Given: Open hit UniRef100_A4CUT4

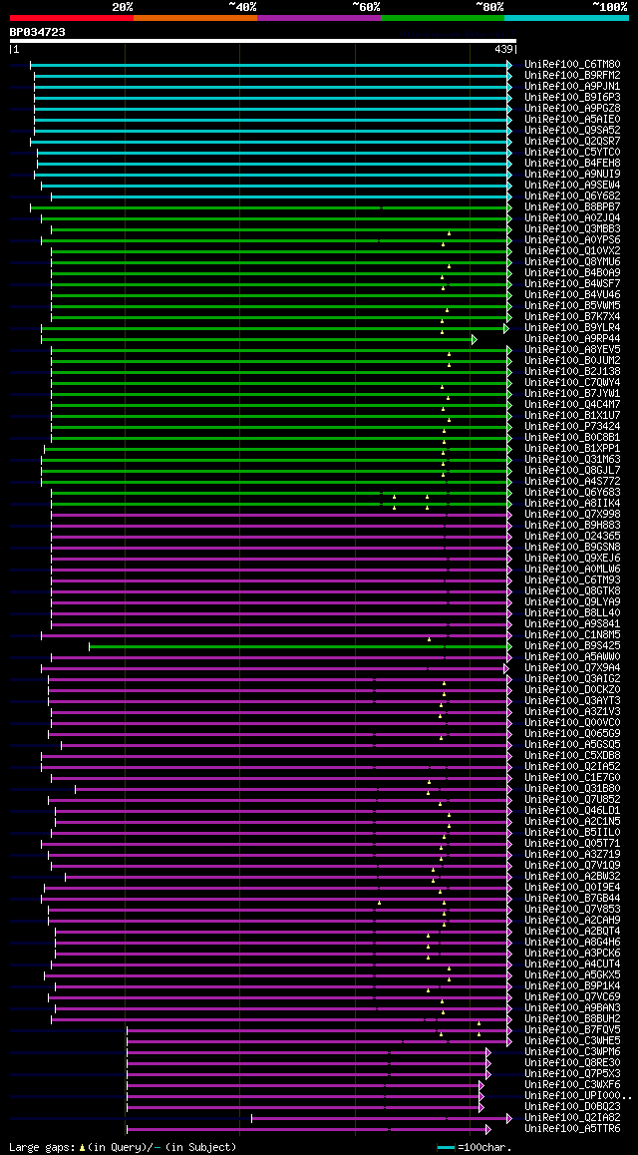Looking at the screenshot, I should coord(572,964).
